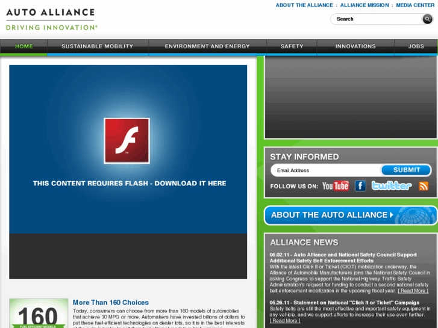This screenshot has height=328, width=438.
Task: Click the 160 fuel efficient models thumbnail
Action: (39, 313)
